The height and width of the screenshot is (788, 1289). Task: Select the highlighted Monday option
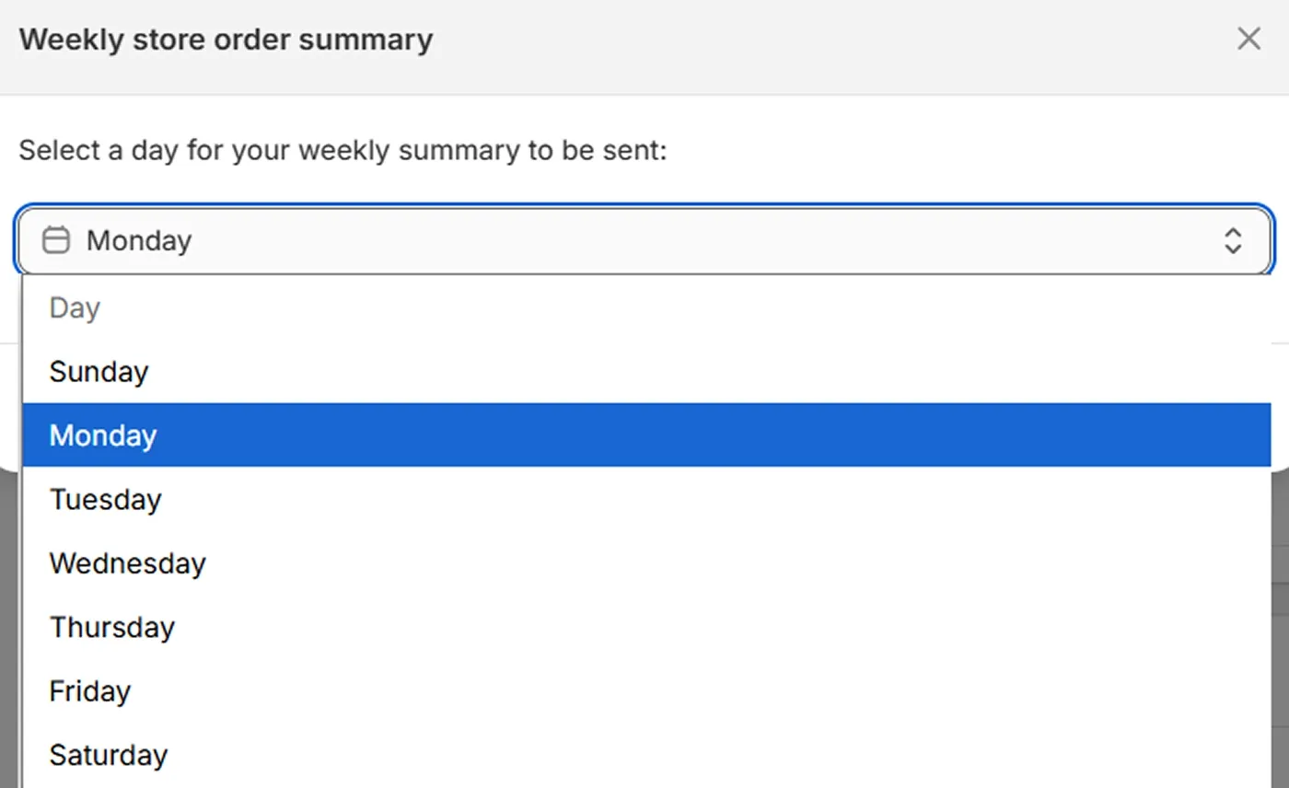pyautogui.click(x=103, y=435)
